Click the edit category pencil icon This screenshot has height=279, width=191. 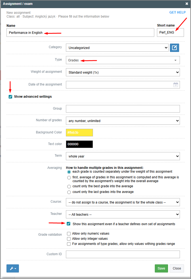(x=175, y=48)
